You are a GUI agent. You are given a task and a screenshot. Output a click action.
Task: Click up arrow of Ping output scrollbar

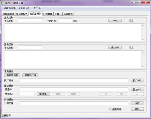143,25
